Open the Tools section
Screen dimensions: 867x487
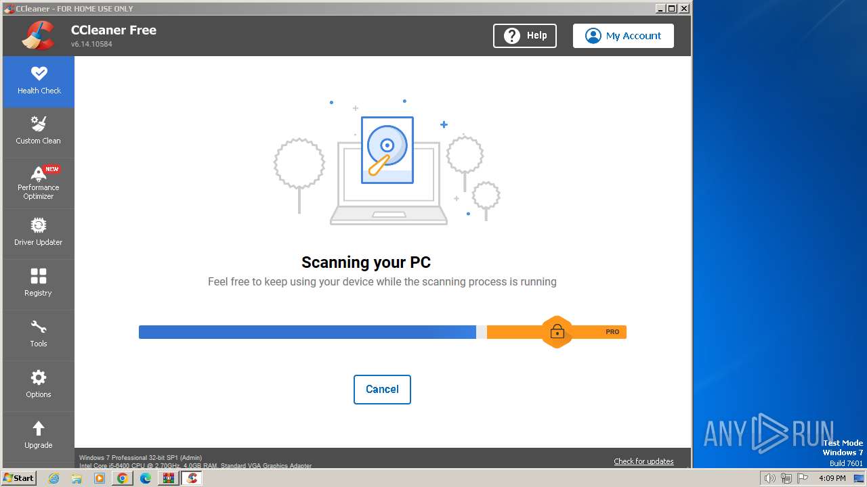(x=39, y=335)
